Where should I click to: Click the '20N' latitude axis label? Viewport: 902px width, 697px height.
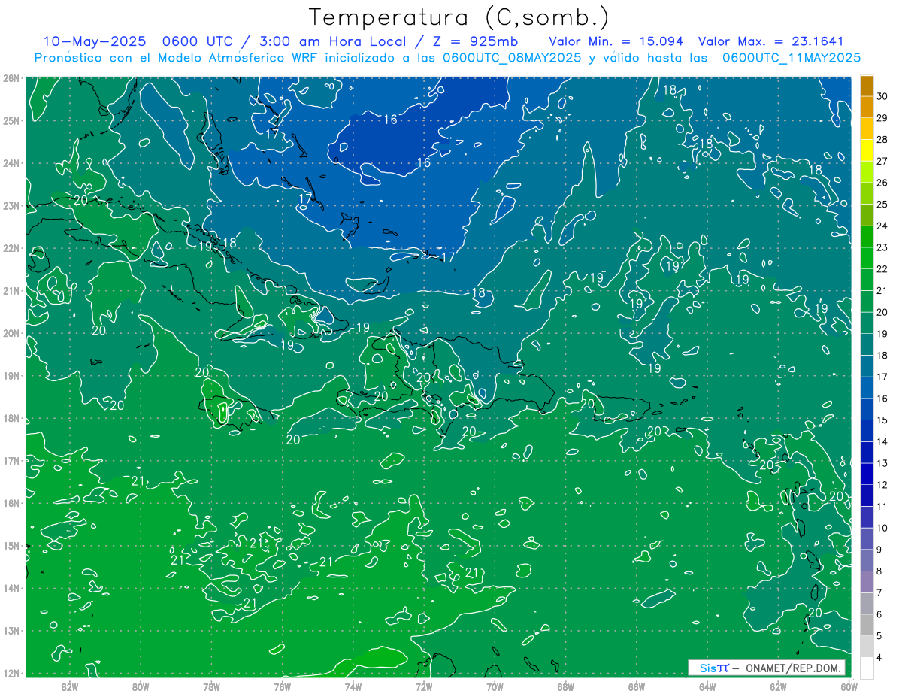point(11,333)
